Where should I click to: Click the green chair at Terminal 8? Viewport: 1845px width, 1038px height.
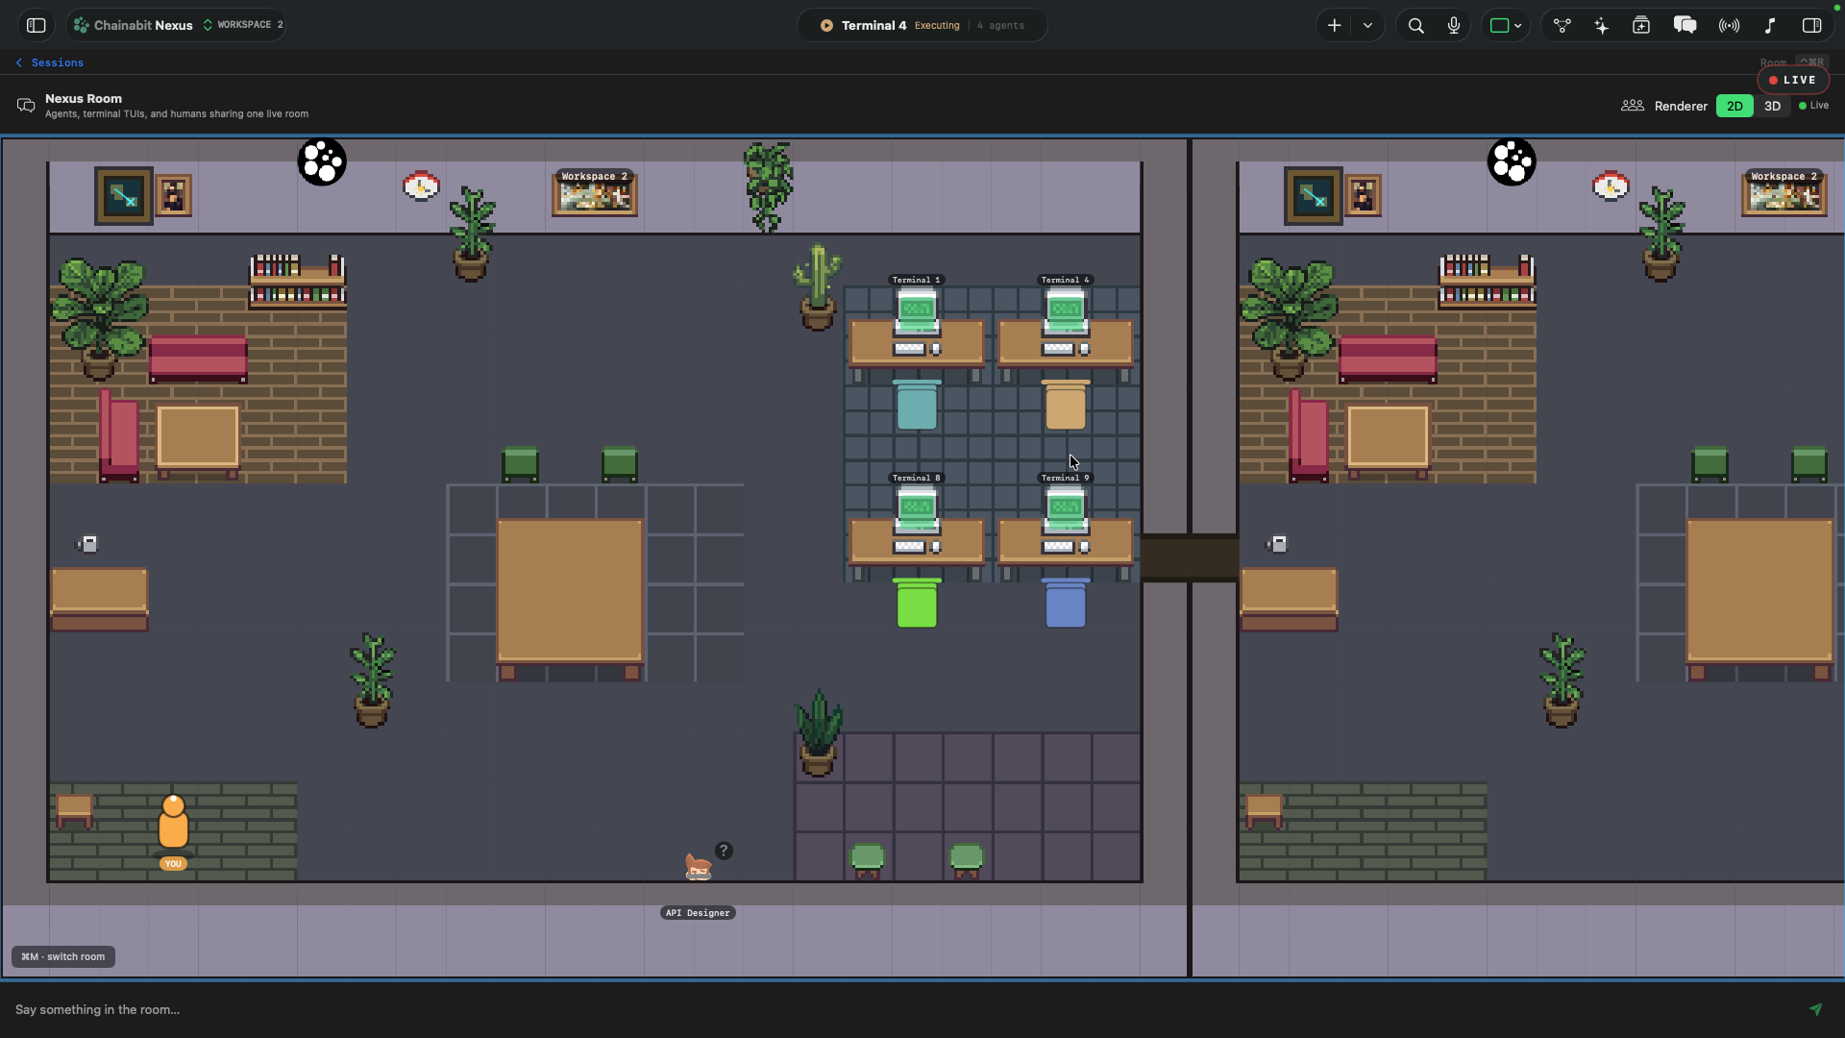pyautogui.click(x=917, y=604)
